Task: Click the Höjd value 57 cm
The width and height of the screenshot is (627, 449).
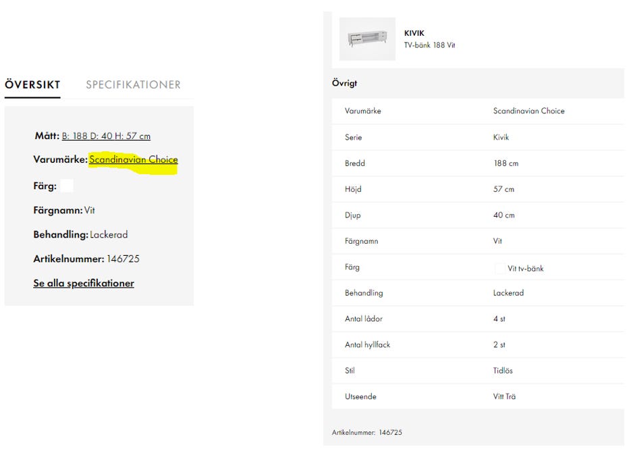Action: [503, 190]
